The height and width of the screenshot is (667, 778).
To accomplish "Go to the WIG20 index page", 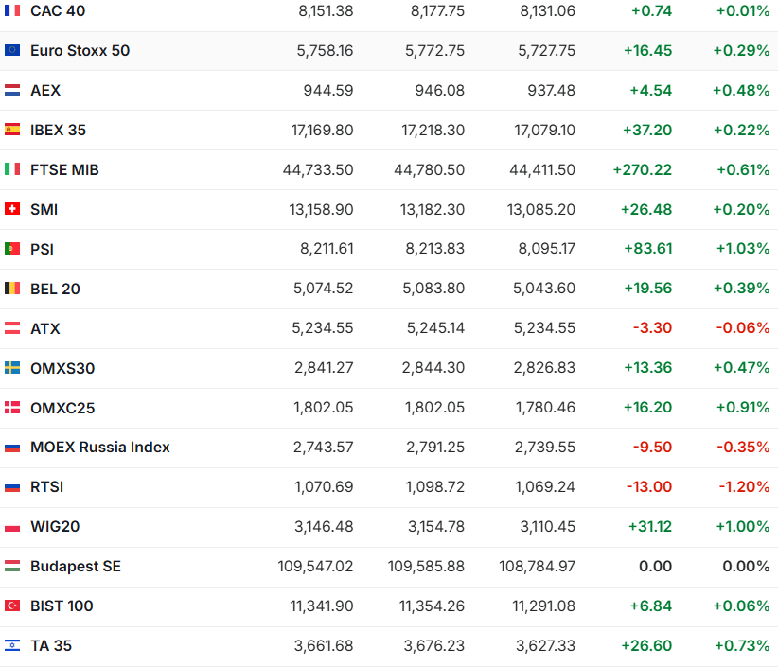I will tap(55, 526).
